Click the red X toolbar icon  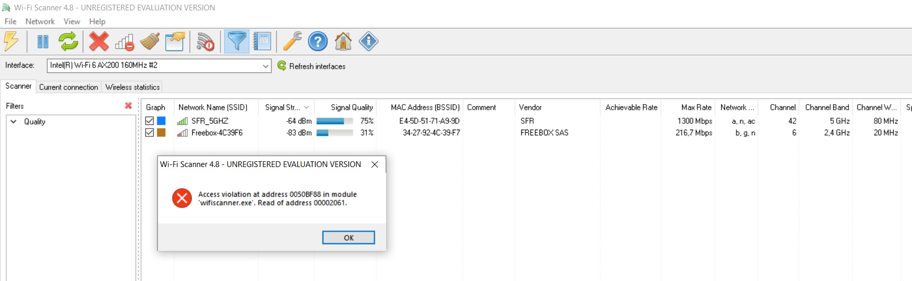click(x=98, y=41)
